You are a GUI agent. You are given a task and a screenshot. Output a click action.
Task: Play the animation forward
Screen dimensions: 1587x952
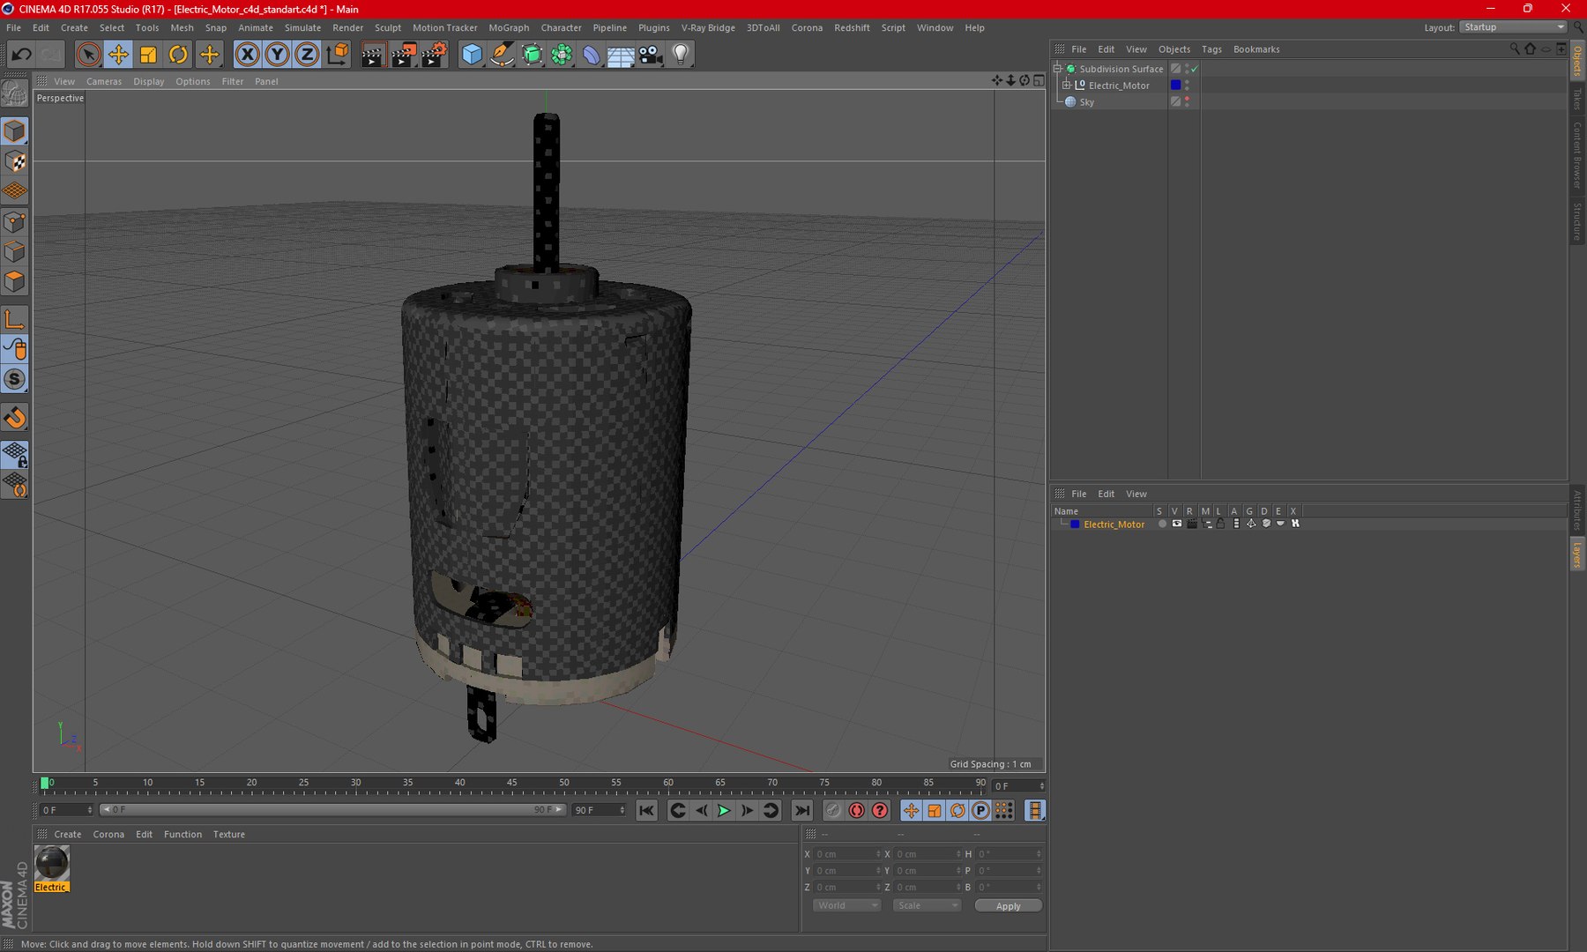[x=724, y=810]
